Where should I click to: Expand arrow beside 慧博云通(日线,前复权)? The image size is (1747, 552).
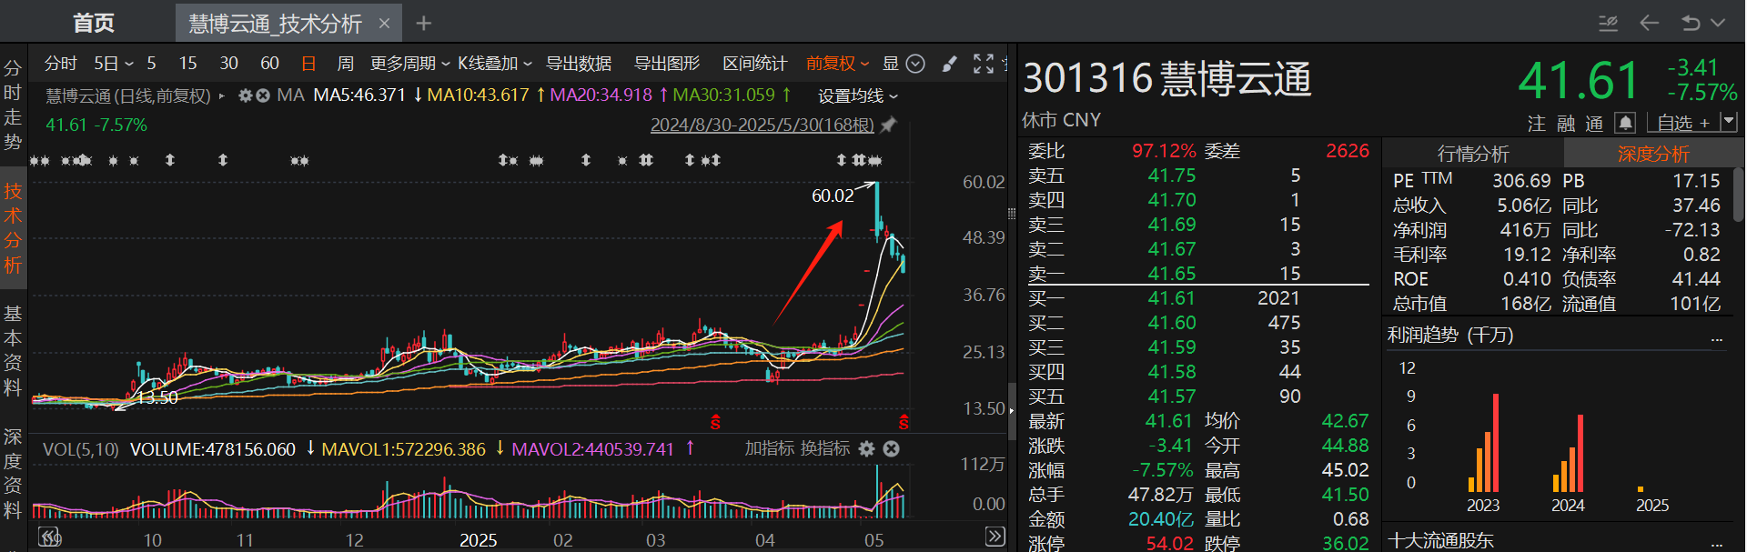click(221, 95)
